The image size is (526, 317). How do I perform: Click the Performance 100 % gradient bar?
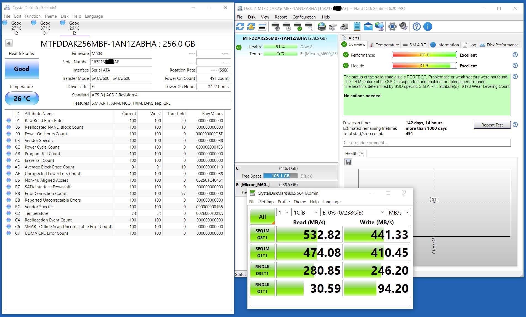424,55
